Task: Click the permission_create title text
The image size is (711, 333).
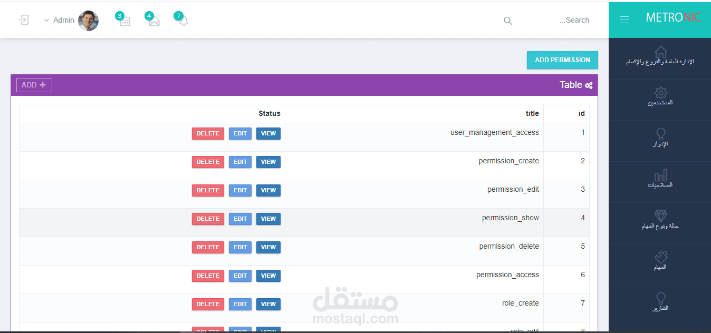Action: pos(509,161)
